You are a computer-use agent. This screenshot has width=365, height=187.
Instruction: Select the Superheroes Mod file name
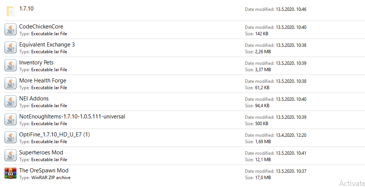[x=41, y=153]
